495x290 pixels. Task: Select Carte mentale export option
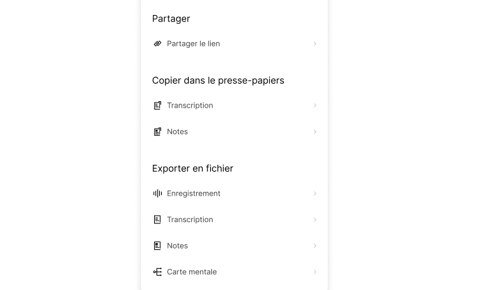coord(192,272)
